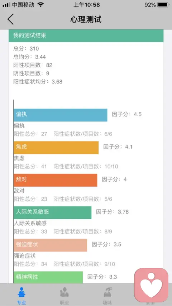
Task: Open the 趣味 tab icon
Action: pyautogui.click(x=107, y=292)
